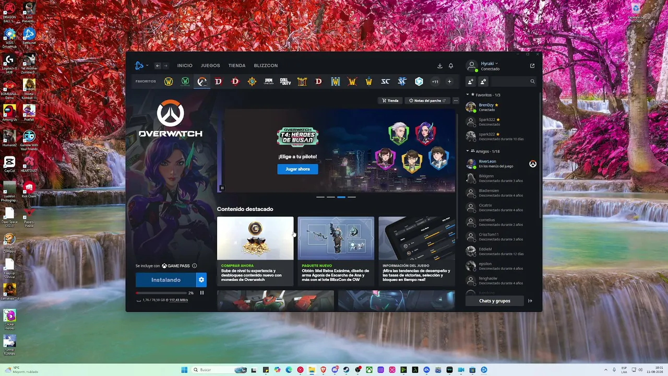The width and height of the screenshot is (668, 376).
Task: Select friend RiverLeon in the friends list
Action: [501, 163]
